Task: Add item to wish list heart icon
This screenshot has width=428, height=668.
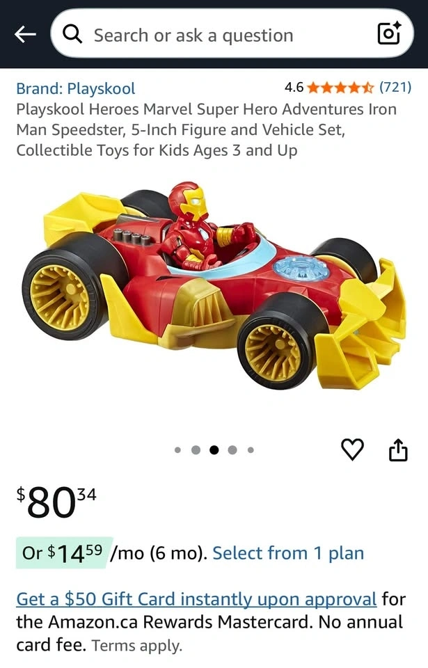Action: (353, 449)
